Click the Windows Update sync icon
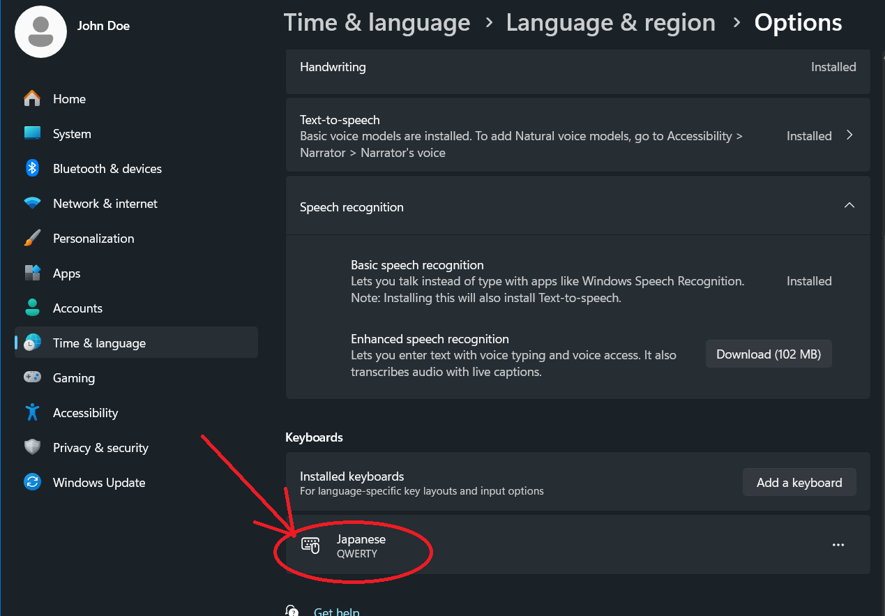This screenshot has width=885, height=616. pos(32,482)
